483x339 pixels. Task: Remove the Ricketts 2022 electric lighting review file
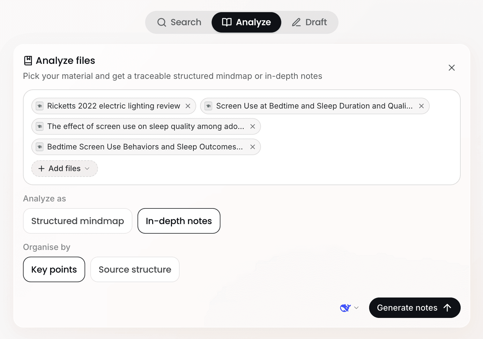pos(188,106)
